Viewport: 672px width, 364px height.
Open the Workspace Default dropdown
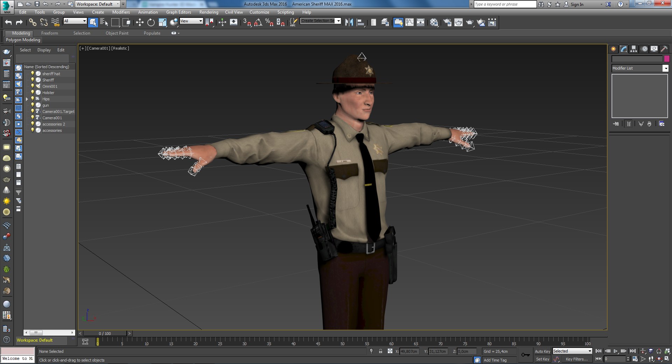(98, 4)
